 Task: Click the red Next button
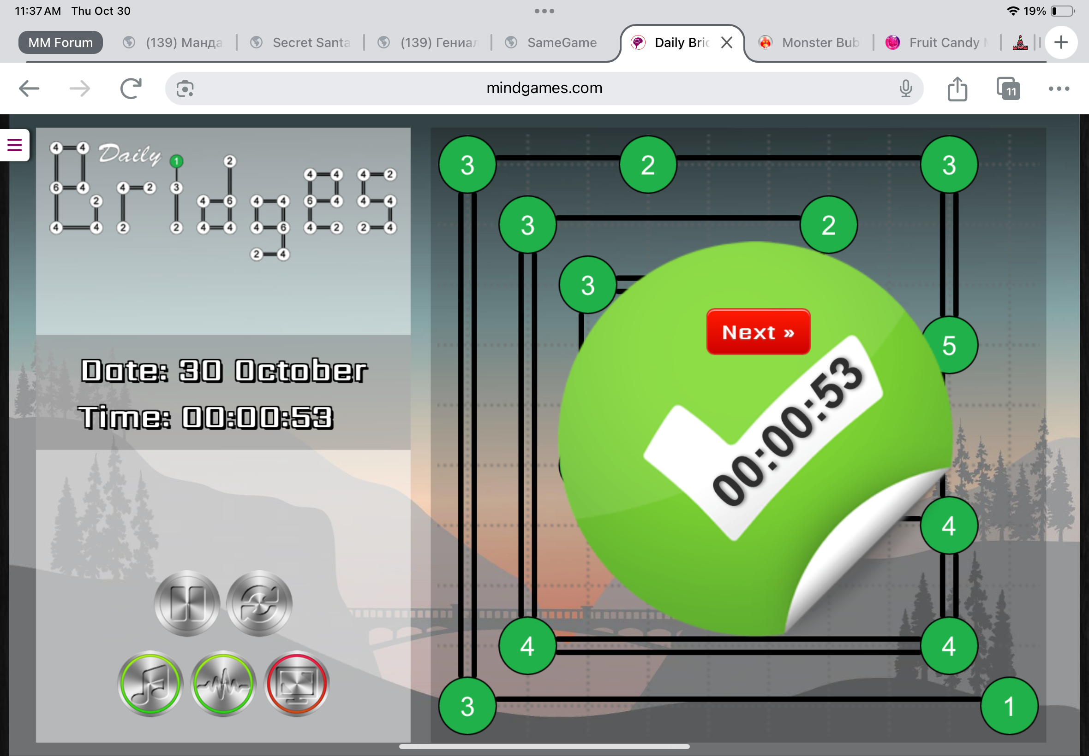pos(758,332)
